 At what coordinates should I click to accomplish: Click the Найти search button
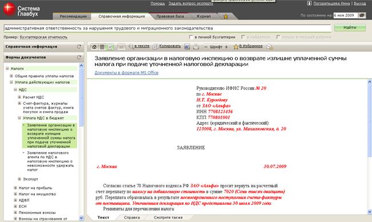(350, 28)
